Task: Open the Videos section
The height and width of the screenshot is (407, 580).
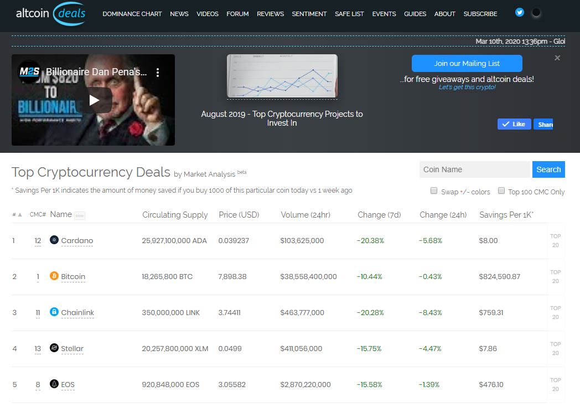Action: (x=207, y=14)
